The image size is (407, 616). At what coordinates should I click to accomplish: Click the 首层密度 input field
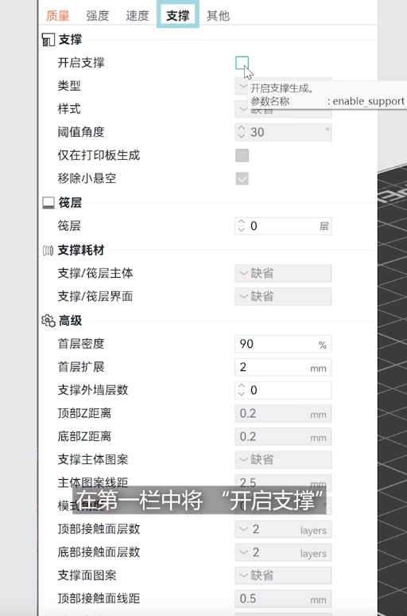pos(283,344)
